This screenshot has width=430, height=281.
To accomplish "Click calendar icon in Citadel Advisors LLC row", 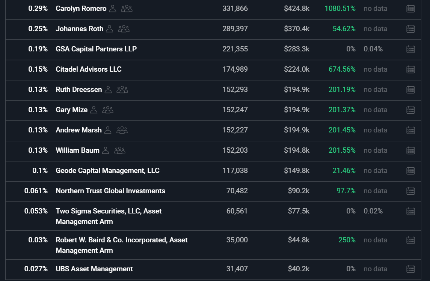I will click(410, 69).
